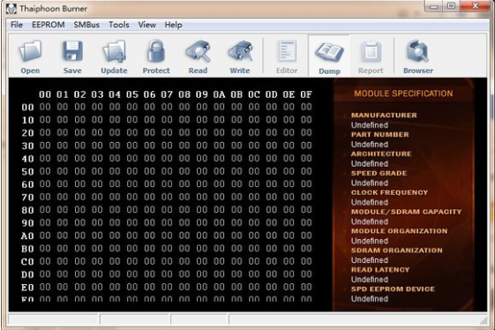The height and width of the screenshot is (330, 495).
Task: Start reading SPD with Read icon
Action: [198, 51]
